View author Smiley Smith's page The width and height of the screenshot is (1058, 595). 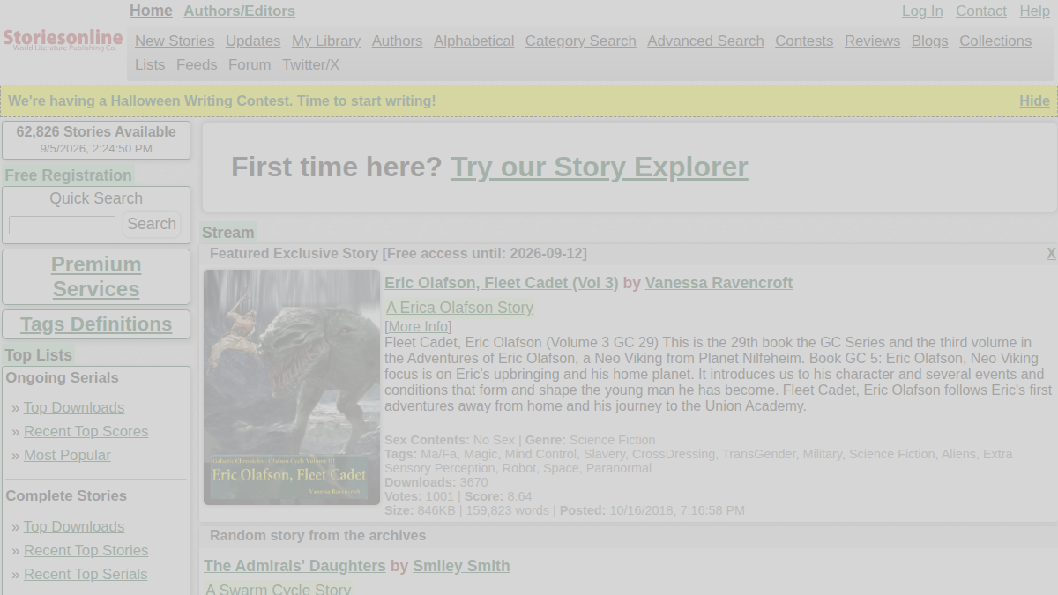pos(461,566)
